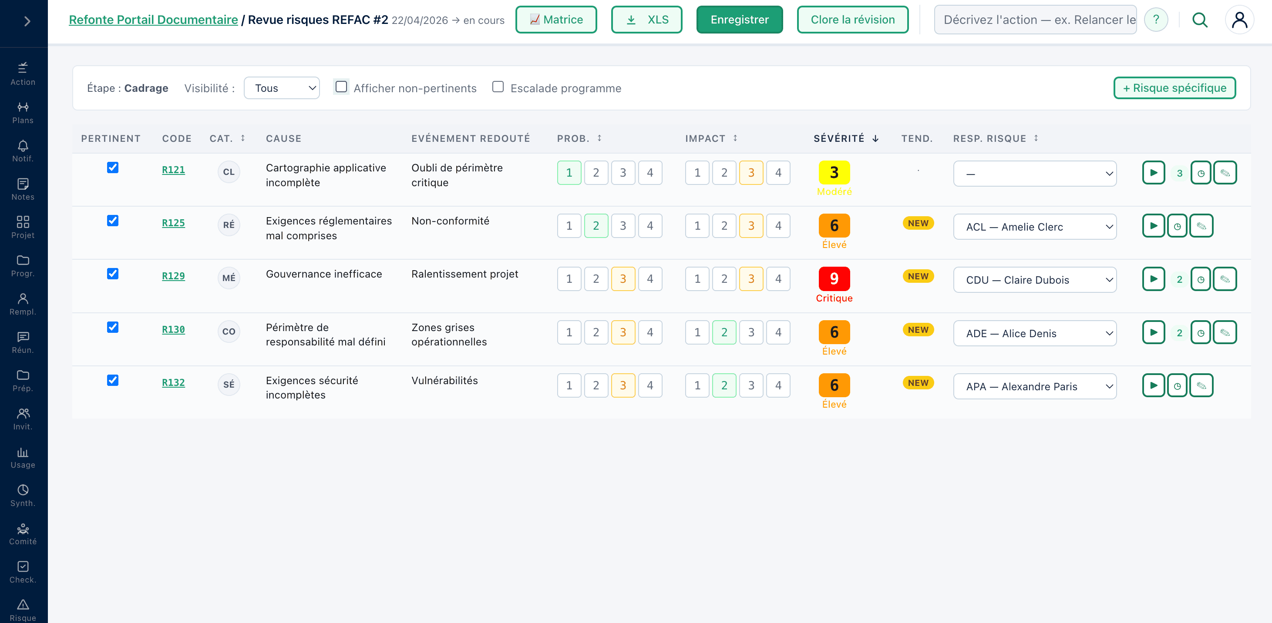The height and width of the screenshot is (623, 1272).
Task: Export the XLS file
Action: (x=646, y=20)
